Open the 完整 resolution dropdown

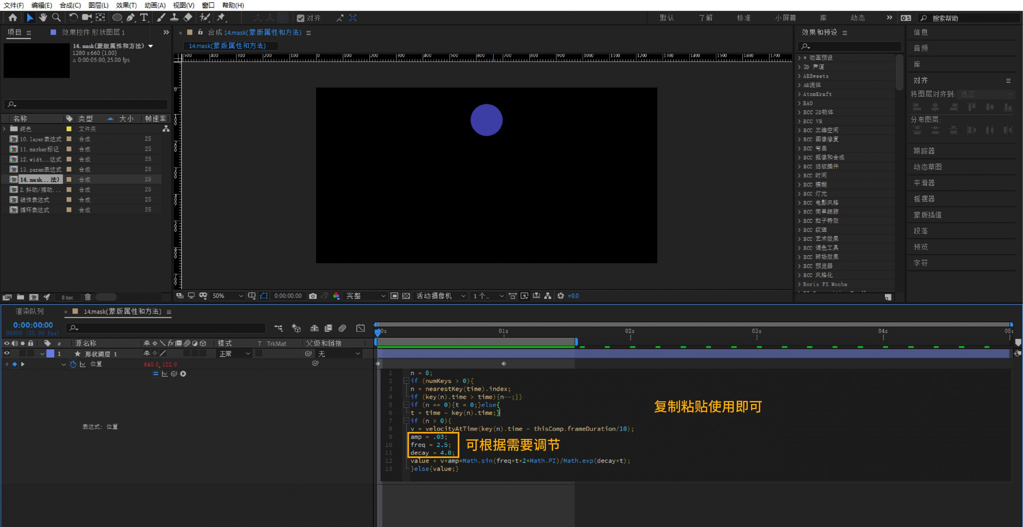coord(365,296)
